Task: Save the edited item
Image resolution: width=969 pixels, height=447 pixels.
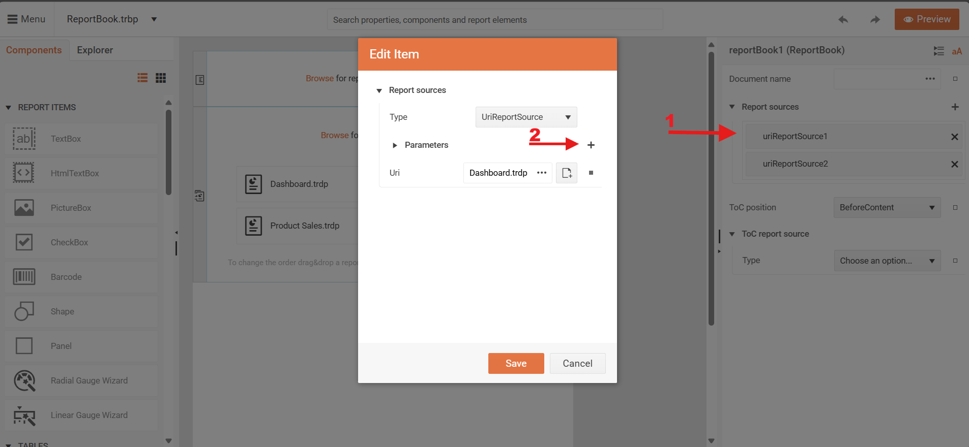Action: pos(516,363)
